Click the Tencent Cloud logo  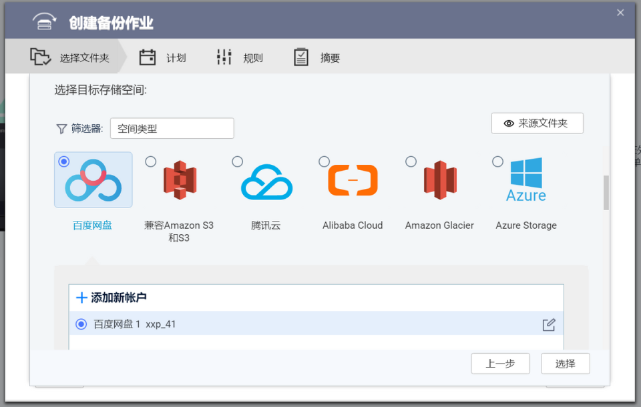pyautogui.click(x=266, y=182)
